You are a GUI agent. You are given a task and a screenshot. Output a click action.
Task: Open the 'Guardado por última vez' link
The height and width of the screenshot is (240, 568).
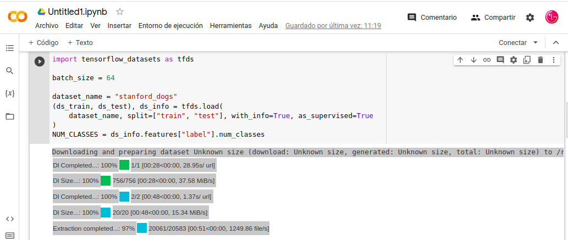[333, 26]
